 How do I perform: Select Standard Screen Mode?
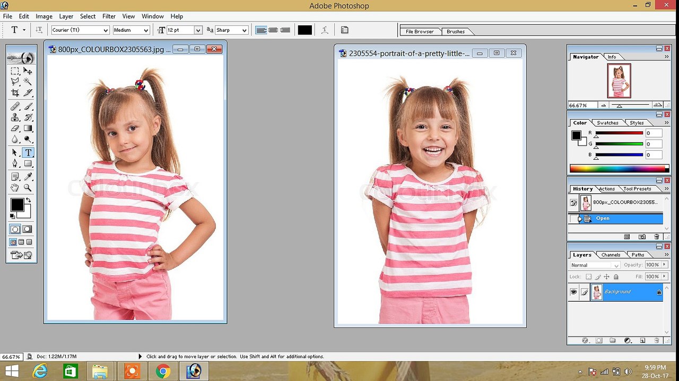pyautogui.click(x=13, y=242)
